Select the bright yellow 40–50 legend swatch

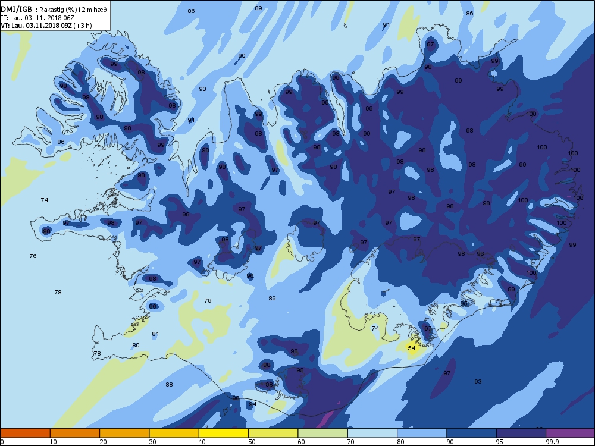pos(224,433)
